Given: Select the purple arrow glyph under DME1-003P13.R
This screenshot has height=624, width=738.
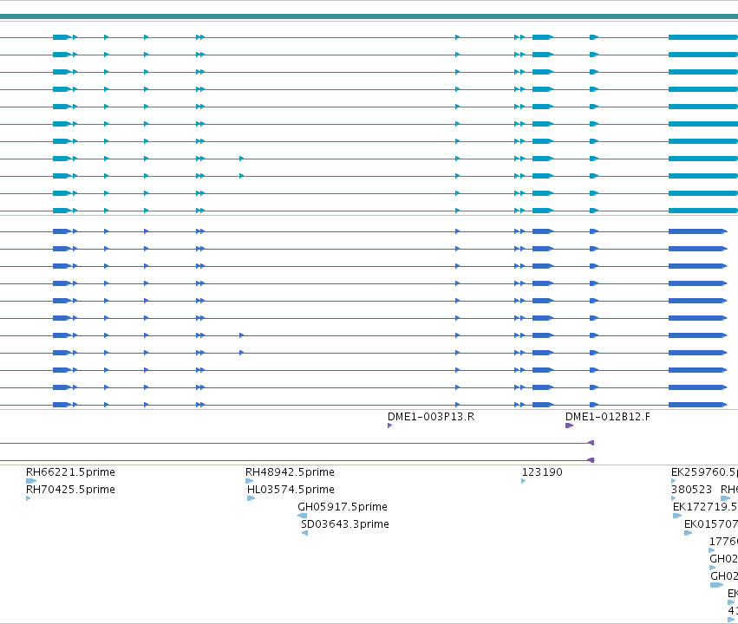Looking at the screenshot, I should pyautogui.click(x=389, y=426).
